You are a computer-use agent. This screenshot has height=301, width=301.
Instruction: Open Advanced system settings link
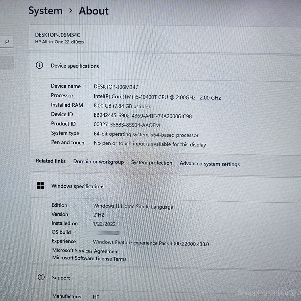[x=210, y=164]
